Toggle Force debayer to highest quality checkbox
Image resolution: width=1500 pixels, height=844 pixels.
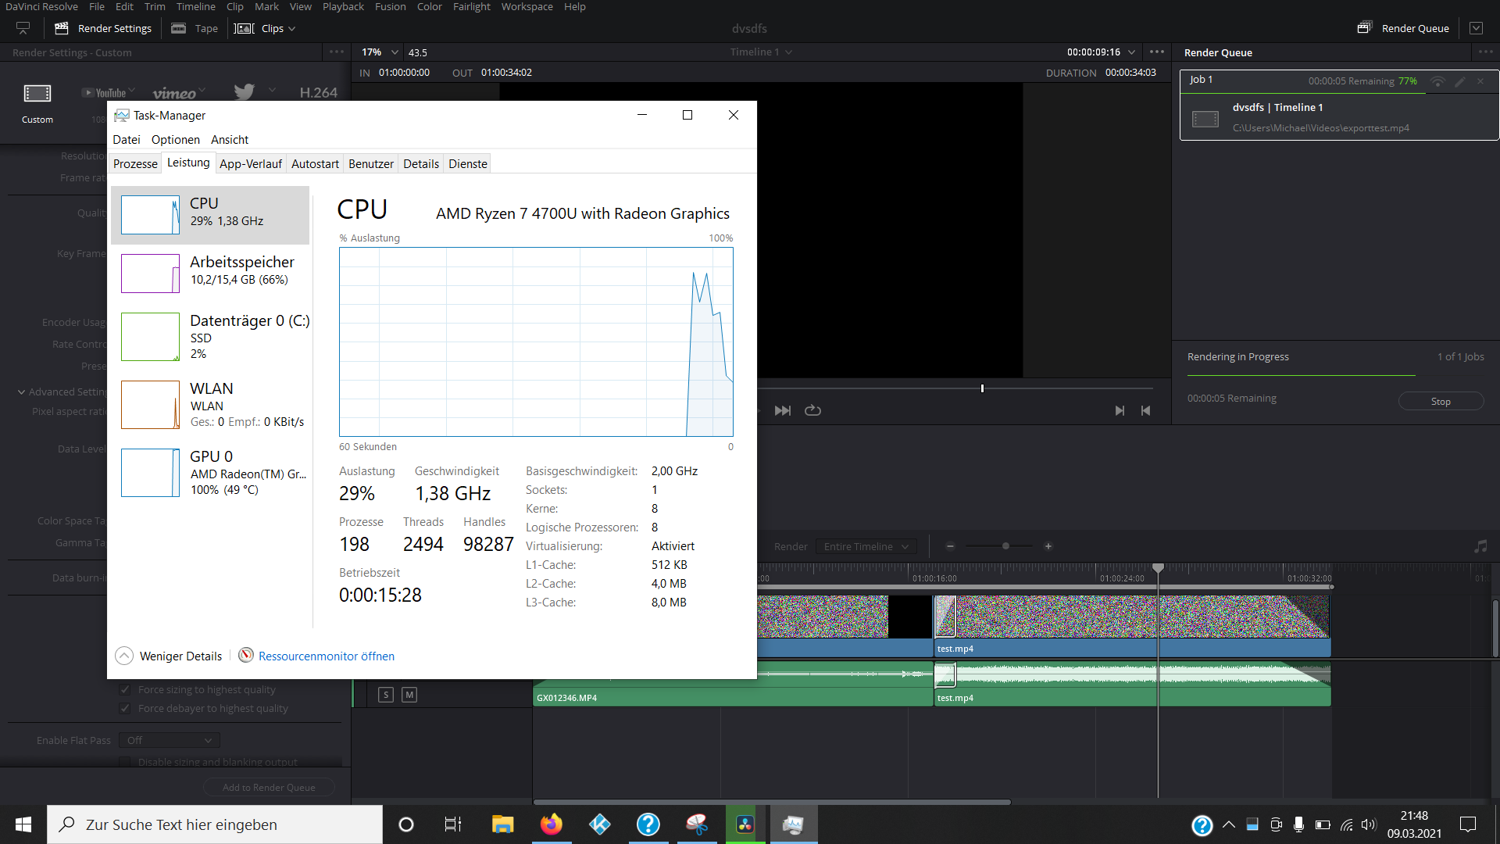pyautogui.click(x=124, y=708)
